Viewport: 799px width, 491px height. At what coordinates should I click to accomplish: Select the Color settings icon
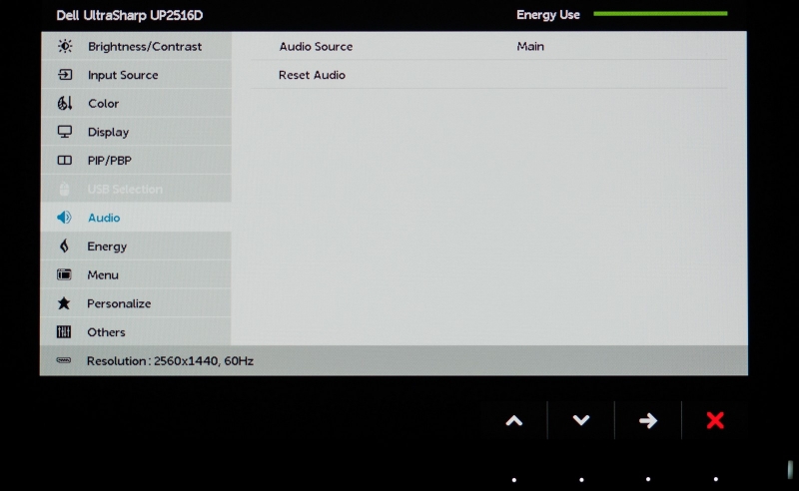pyautogui.click(x=65, y=104)
